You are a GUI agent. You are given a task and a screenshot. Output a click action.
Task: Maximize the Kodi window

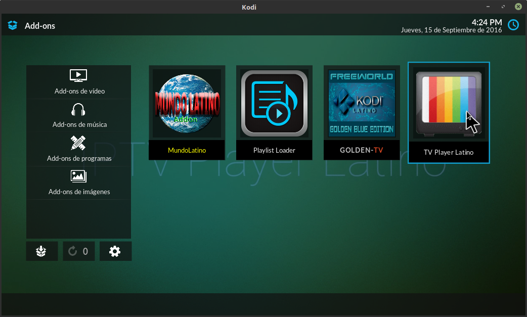point(503,7)
